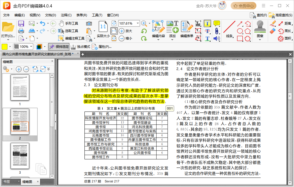Rotate page counterclockwise with green arrow
This screenshot has height=187, width=294.
pos(144,31)
